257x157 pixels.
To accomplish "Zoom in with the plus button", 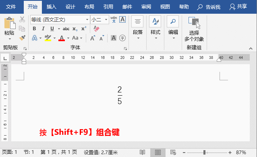I will click(230, 153).
